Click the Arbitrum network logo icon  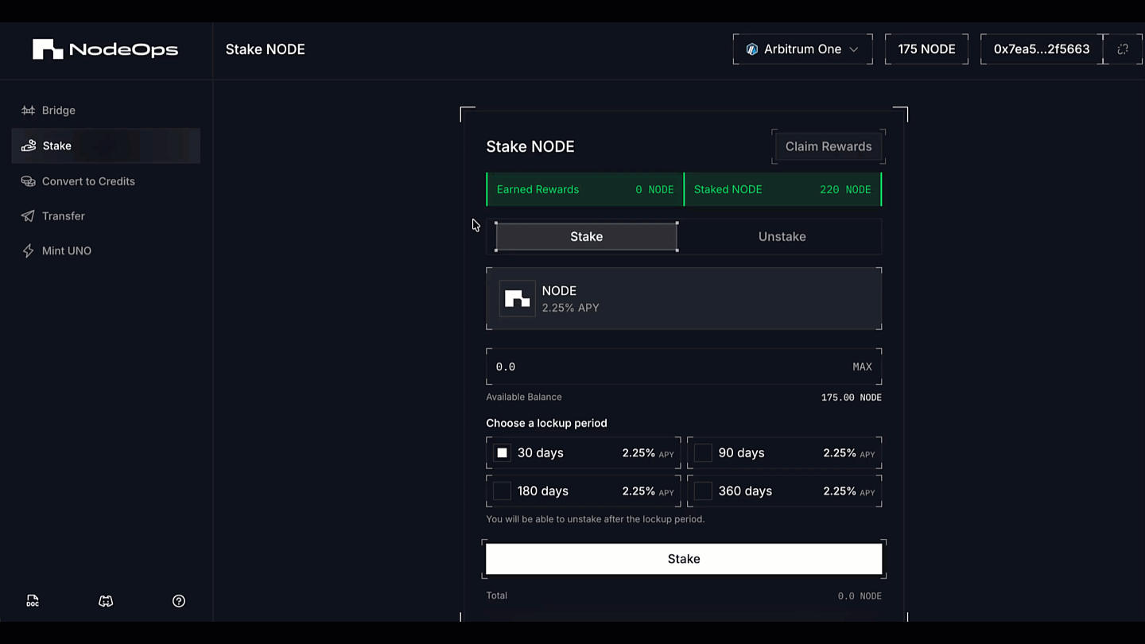752,49
